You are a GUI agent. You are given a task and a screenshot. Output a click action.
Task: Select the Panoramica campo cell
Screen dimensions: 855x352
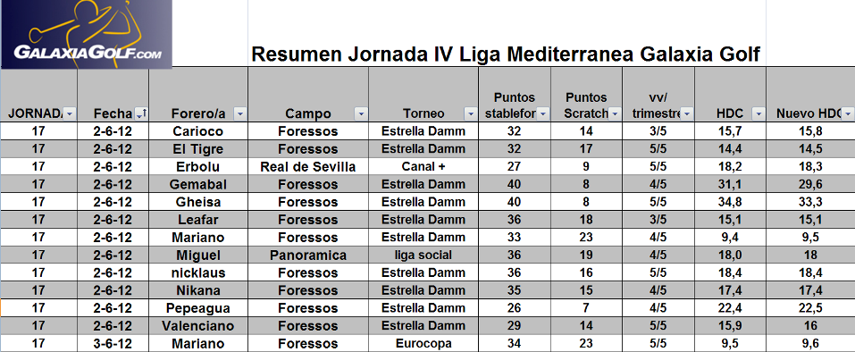click(x=308, y=255)
